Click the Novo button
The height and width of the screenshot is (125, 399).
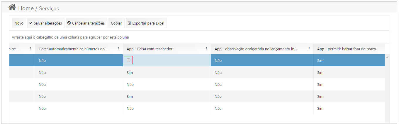[x=19, y=23]
